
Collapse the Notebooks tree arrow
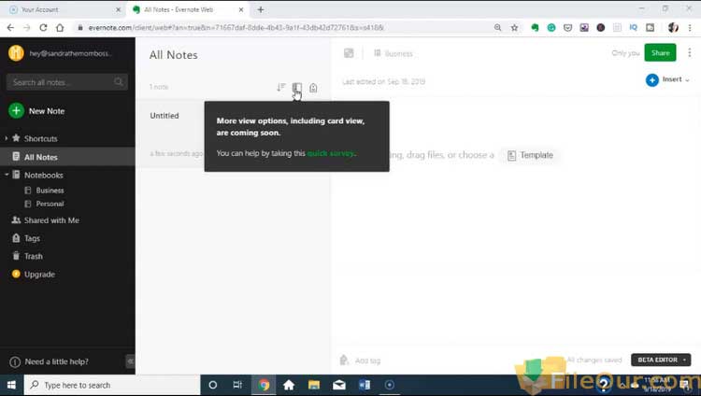7,175
